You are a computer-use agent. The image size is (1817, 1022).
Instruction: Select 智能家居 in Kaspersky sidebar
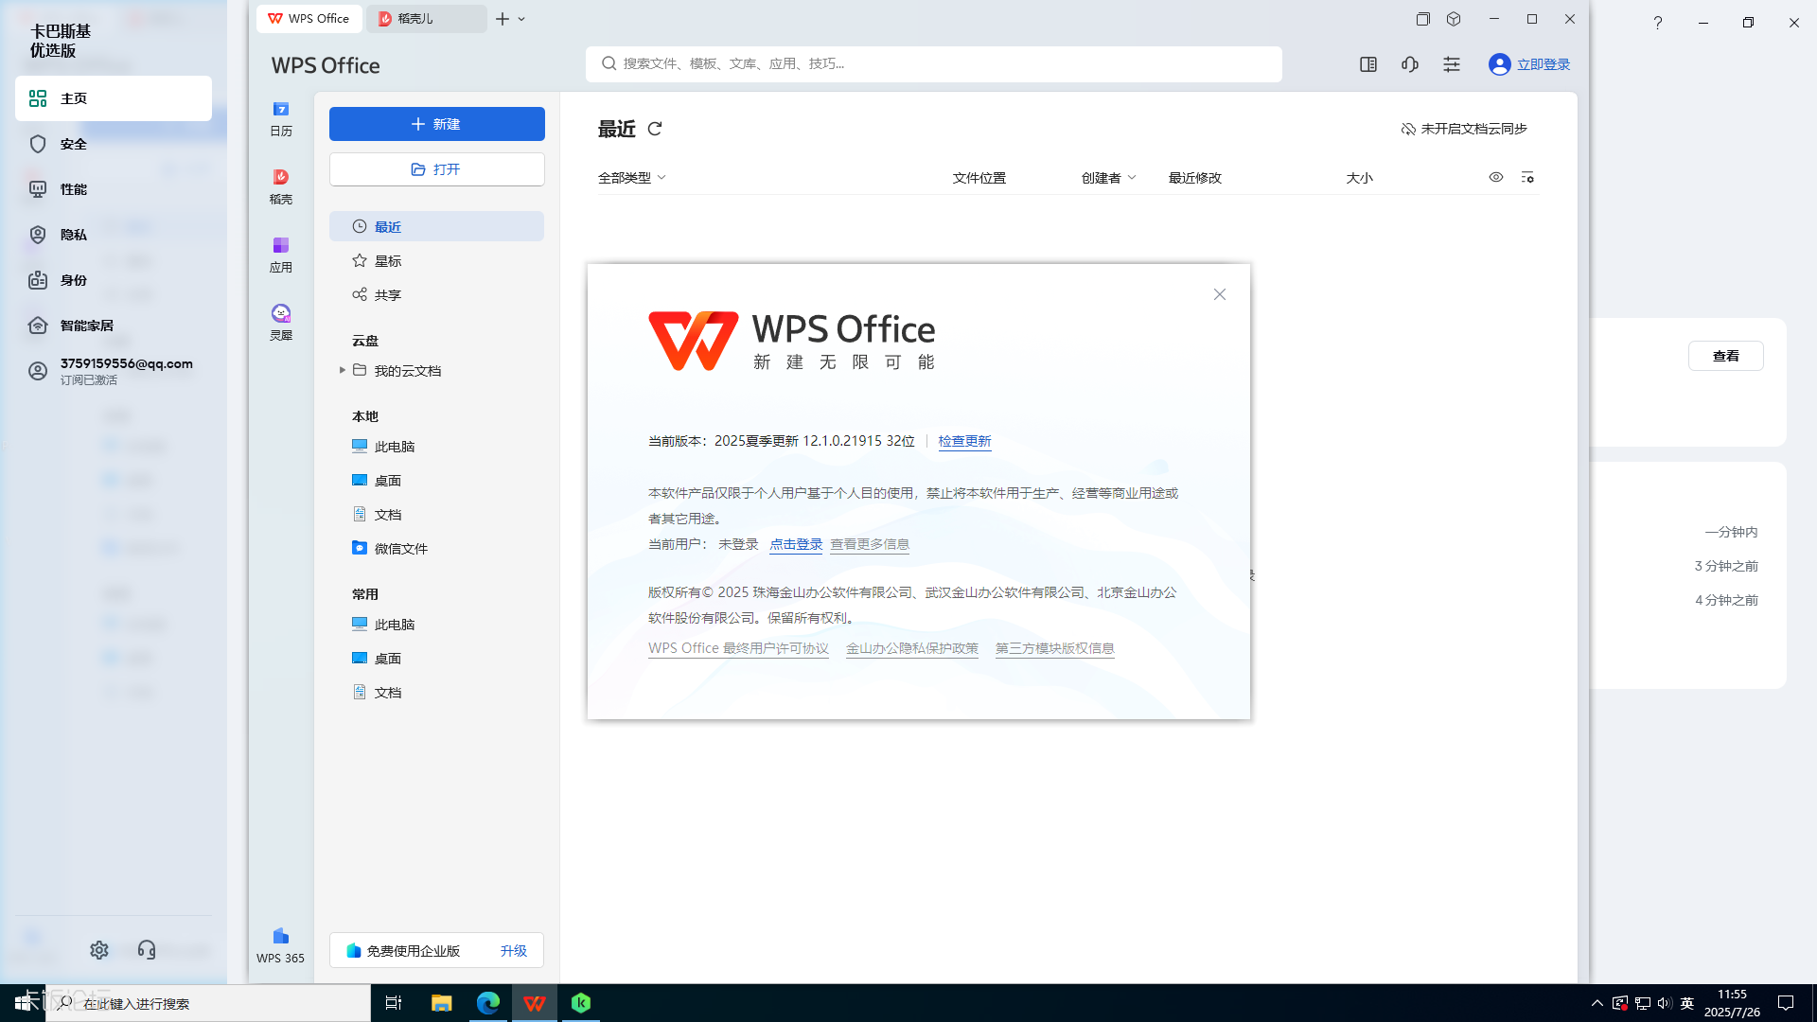(x=114, y=326)
